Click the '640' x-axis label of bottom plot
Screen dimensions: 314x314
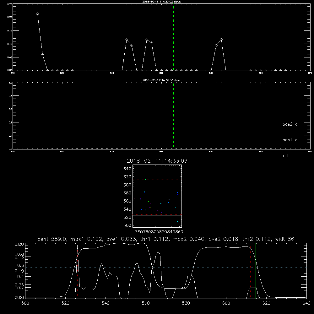tap(306, 303)
